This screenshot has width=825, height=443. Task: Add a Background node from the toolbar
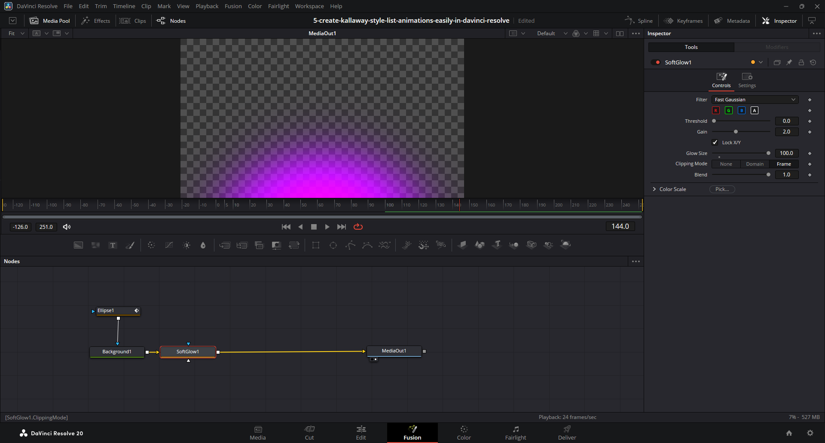78,245
